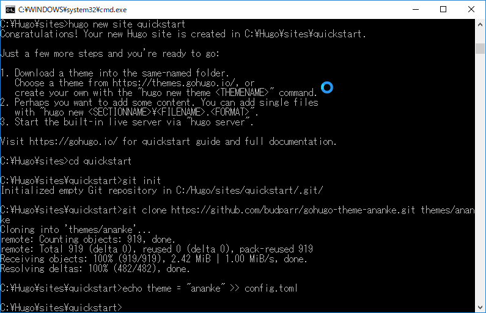Click the 'Cloning into themes/ananke' line
The image size is (486, 313).
click(x=75, y=230)
